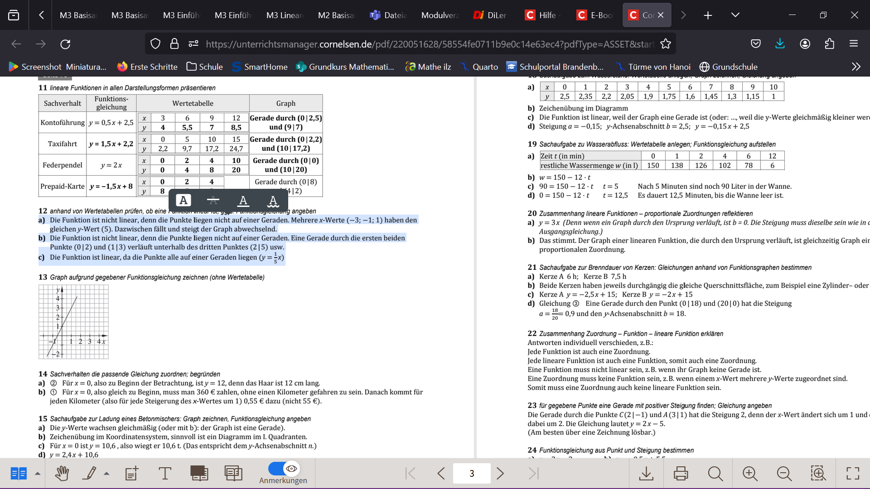Open the Firefox application menu
This screenshot has height=489, width=870.
coord(854,44)
